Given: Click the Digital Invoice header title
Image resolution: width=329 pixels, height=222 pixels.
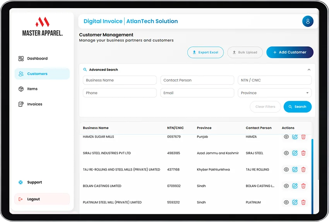Looking at the screenshot, I should (x=103, y=21).
